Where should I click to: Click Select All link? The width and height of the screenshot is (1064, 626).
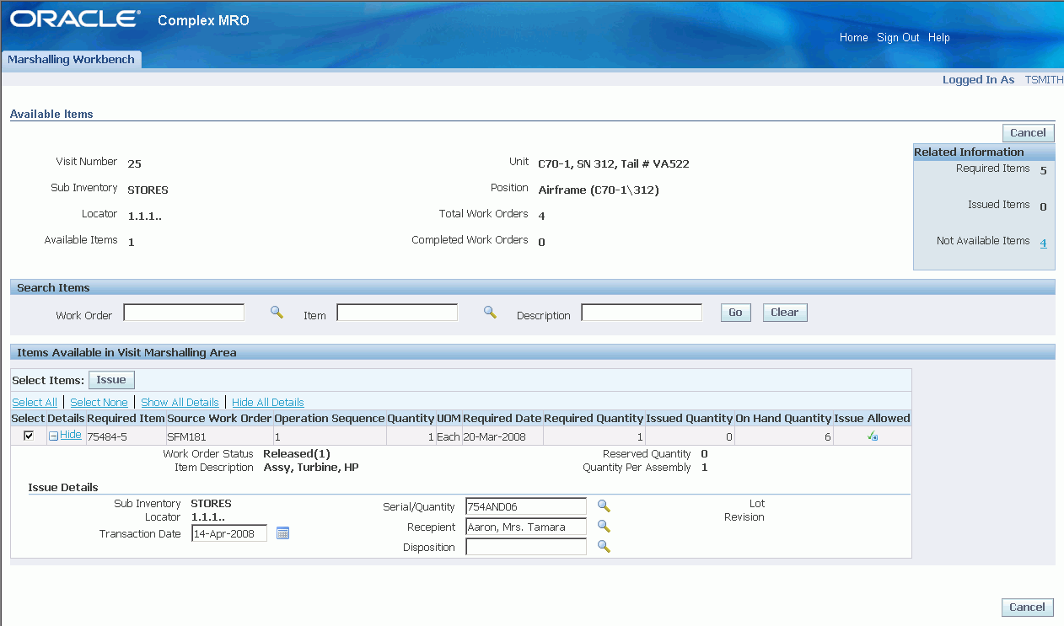[35, 403]
